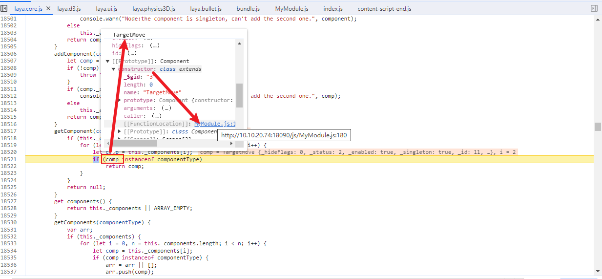
Task: Expand [[Prototype]]: class Component entry
Action: pos(120,132)
